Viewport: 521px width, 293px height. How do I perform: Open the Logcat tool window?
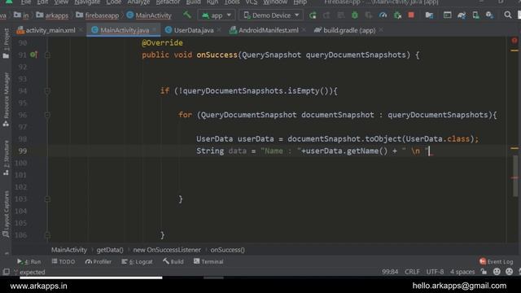point(137,262)
